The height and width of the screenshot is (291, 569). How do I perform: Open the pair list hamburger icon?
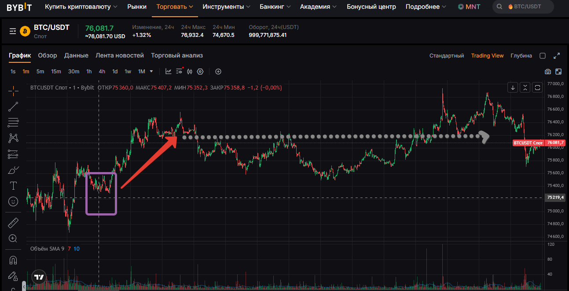tap(13, 31)
